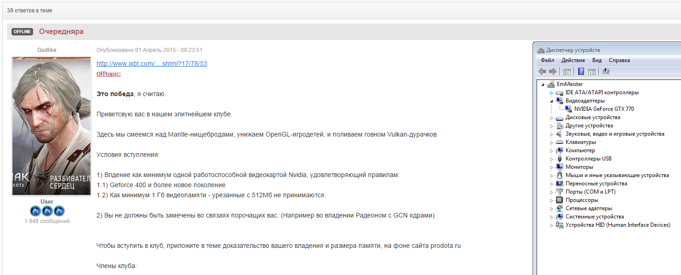
Task: Click the back navigation arrow in Device Manager
Action: 543,71
